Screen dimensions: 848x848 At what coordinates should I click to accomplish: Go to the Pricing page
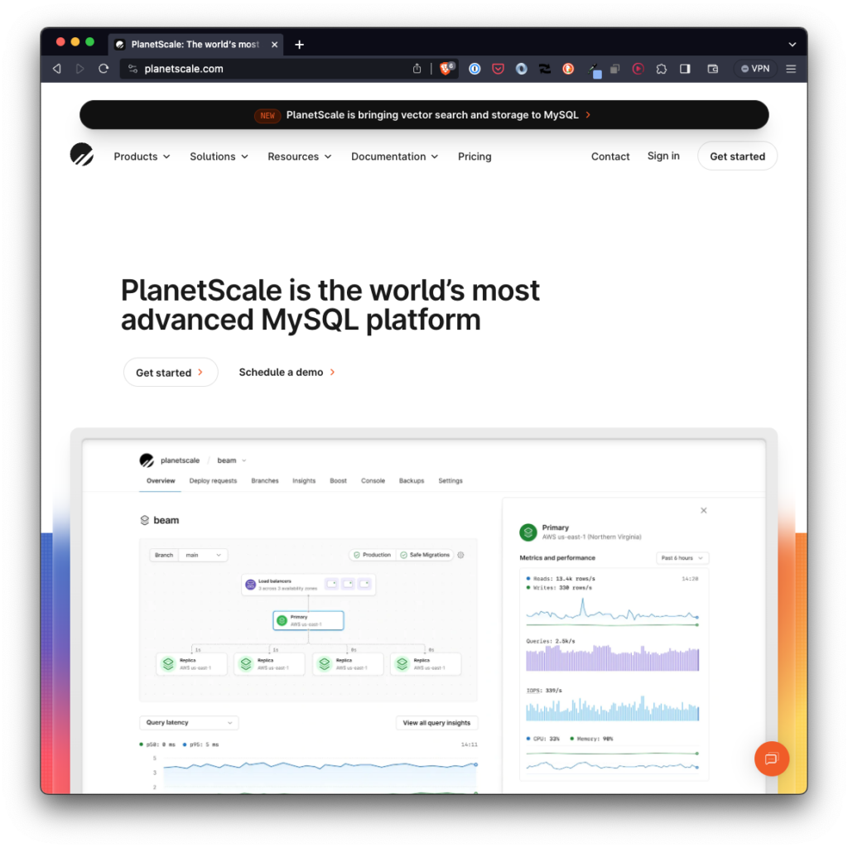click(475, 157)
